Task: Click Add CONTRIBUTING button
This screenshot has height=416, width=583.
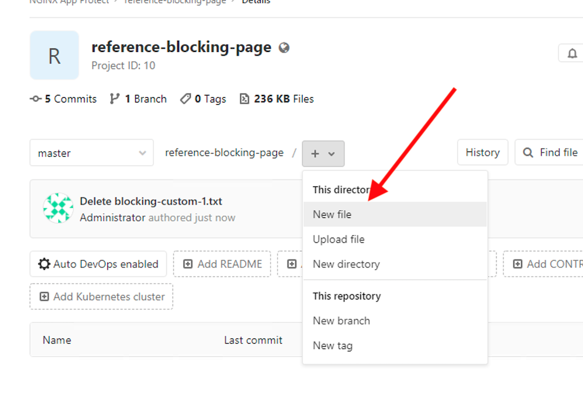Action: 543,264
